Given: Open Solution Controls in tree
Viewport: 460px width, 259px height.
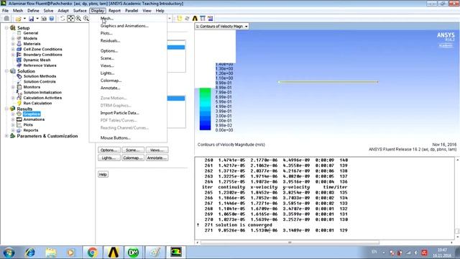Looking at the screenshot, I should click(40, 81).
